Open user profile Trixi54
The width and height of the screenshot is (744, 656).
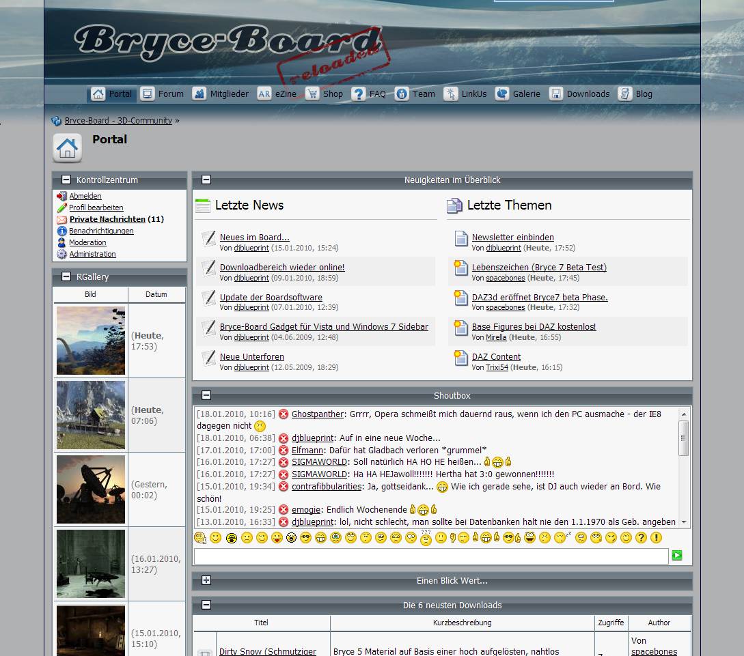[497, 367]
